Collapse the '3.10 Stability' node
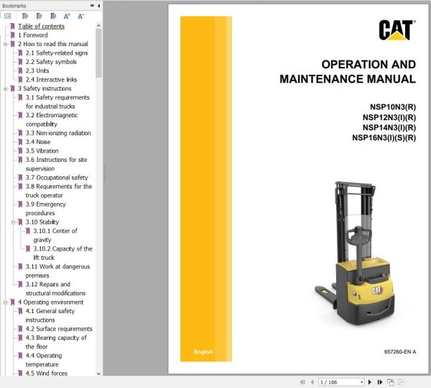Image resolution: width=431 pixels, height=388 pixels. (13, 222)
